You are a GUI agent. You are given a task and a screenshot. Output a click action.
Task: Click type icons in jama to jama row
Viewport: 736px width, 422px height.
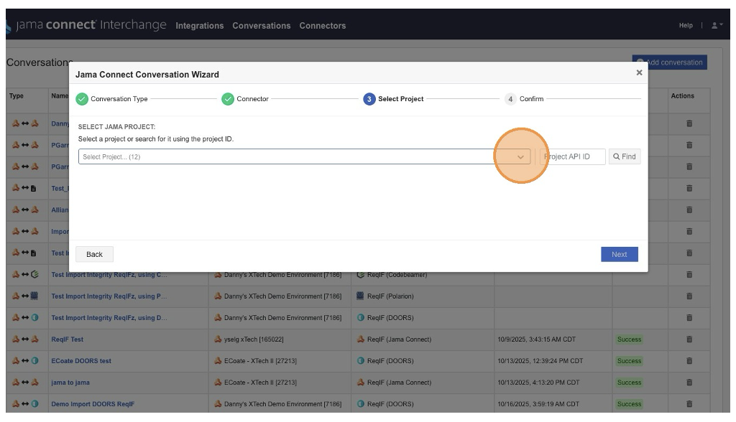pos(25,382)
